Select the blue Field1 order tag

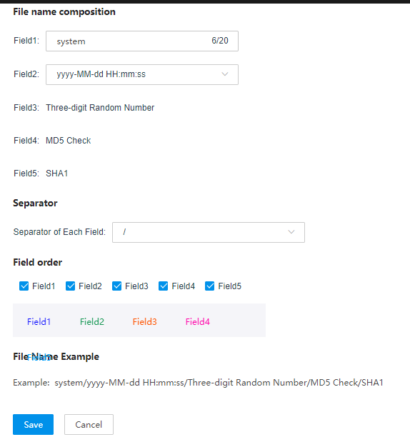pyautogui.click(x=39, y=321)
